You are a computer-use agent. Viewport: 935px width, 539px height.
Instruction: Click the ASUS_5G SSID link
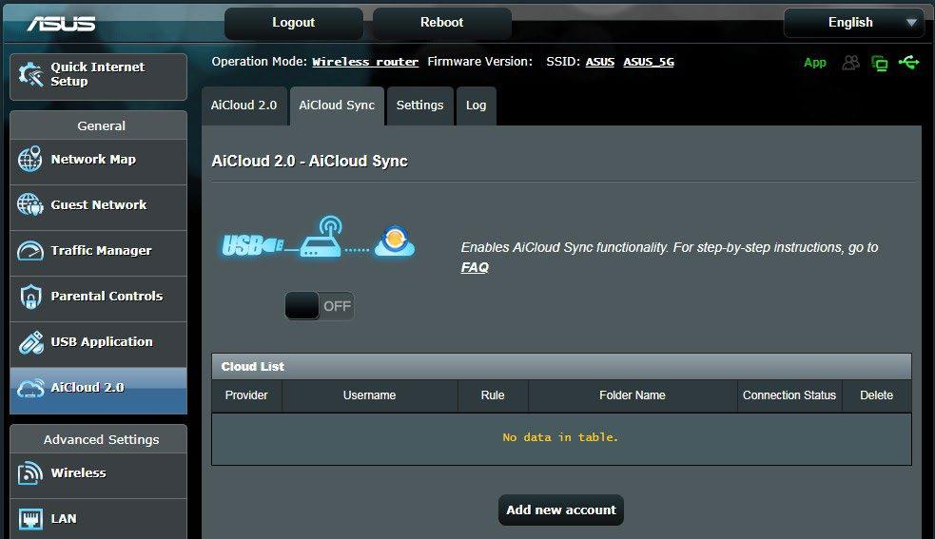(x=649, y=62)
